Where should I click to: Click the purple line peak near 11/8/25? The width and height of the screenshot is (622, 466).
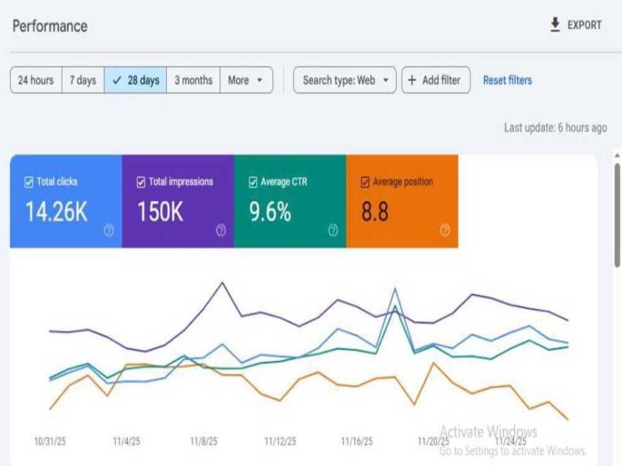click(222, 283)
